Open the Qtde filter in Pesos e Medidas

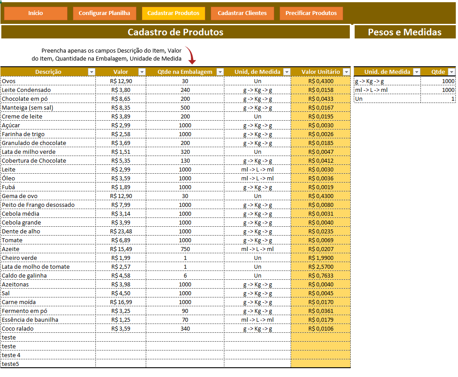tap(451, 72)
